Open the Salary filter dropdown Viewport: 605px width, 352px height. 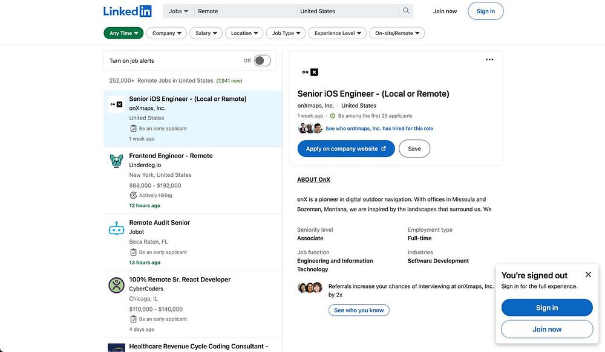(x=206, y=33)
